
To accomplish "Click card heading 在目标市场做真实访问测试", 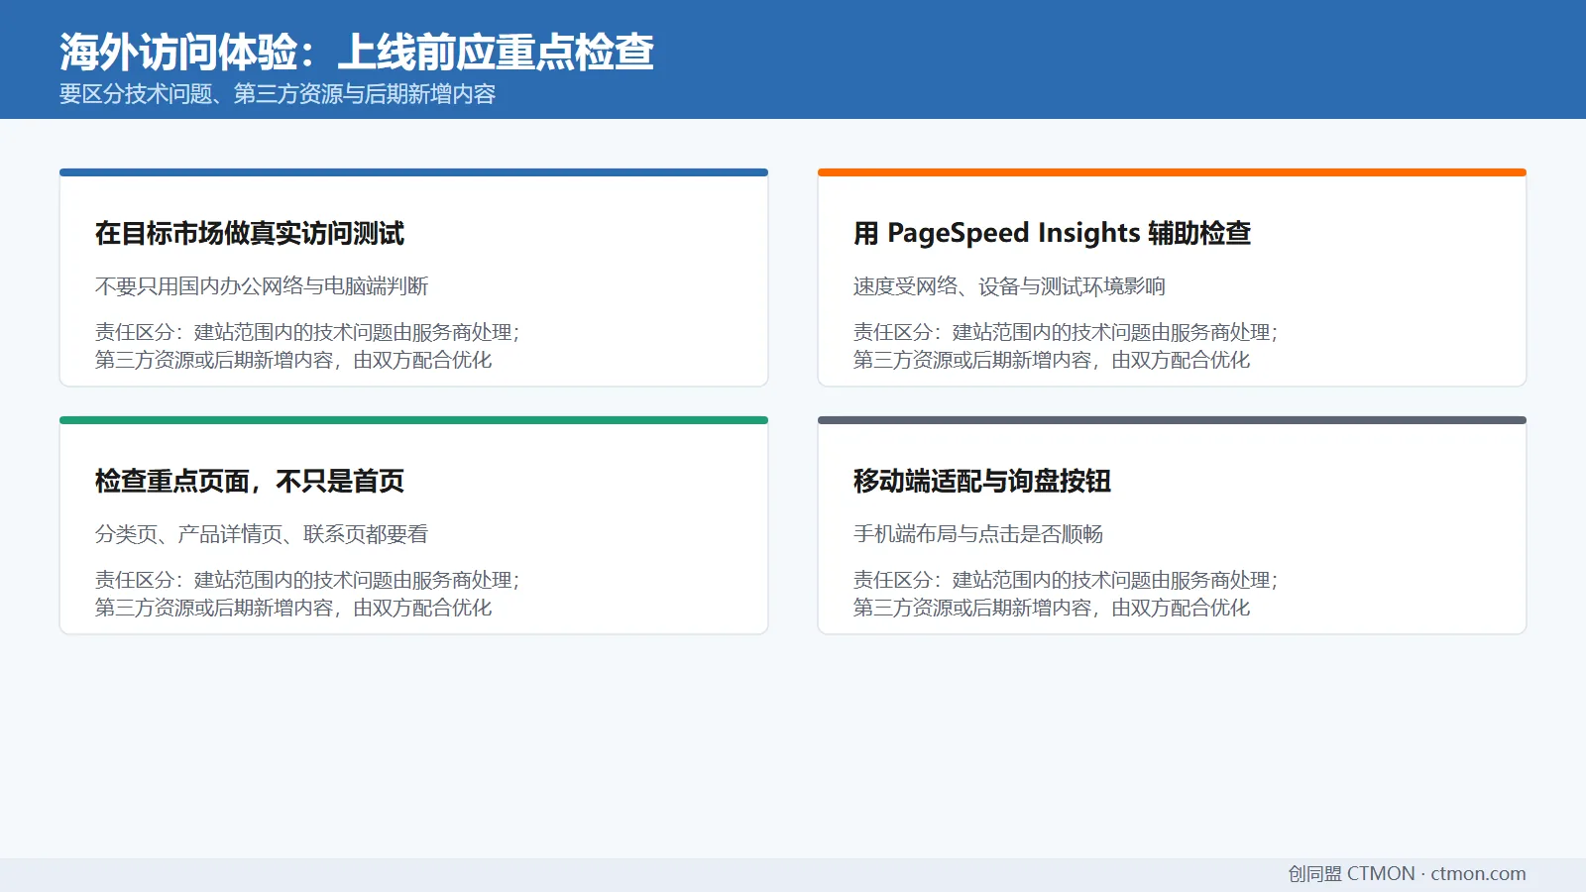I will (x=250, y=233).
